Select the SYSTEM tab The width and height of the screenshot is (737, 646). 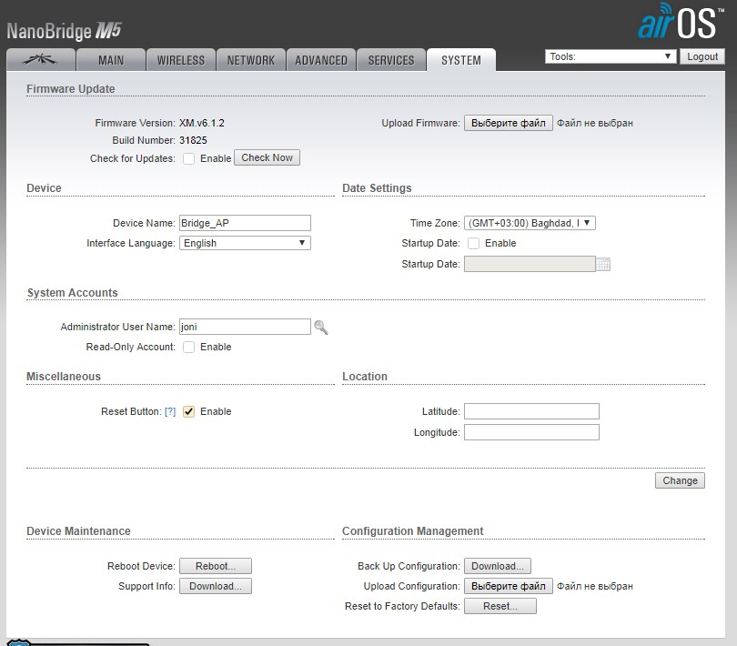(461, 60)
